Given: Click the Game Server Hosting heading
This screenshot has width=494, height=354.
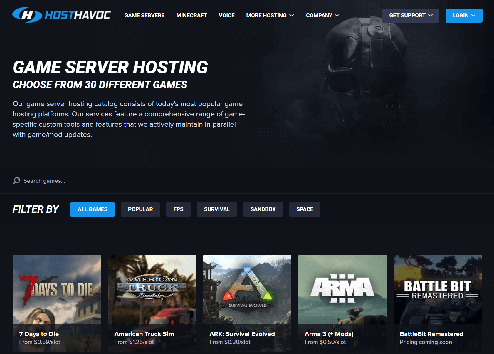Looking at the screenshot, I should tap(110, 67).
